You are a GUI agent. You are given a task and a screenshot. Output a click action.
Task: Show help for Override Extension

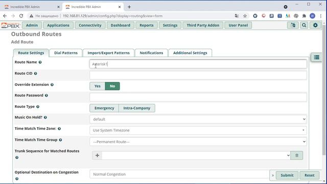click(x=52, y=85)
